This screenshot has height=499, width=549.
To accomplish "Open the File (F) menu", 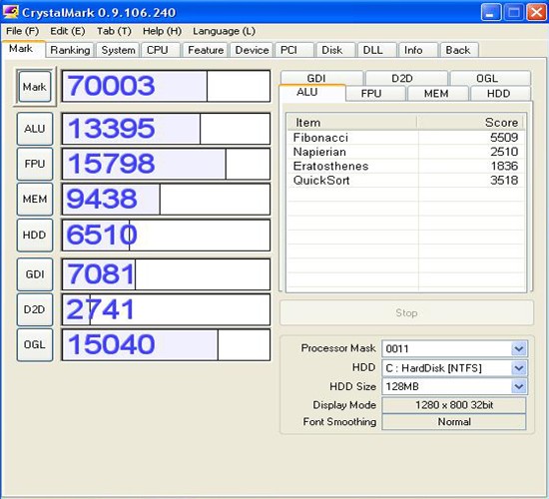I will 22,31.
